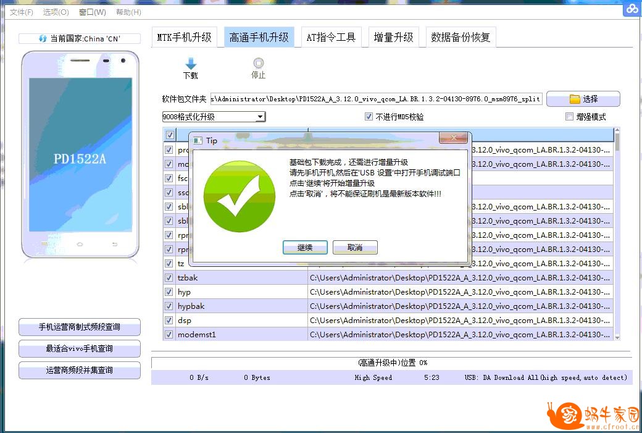
Task: Click the 软件包文件夹 path input field
Action: (x=377, y=99)
